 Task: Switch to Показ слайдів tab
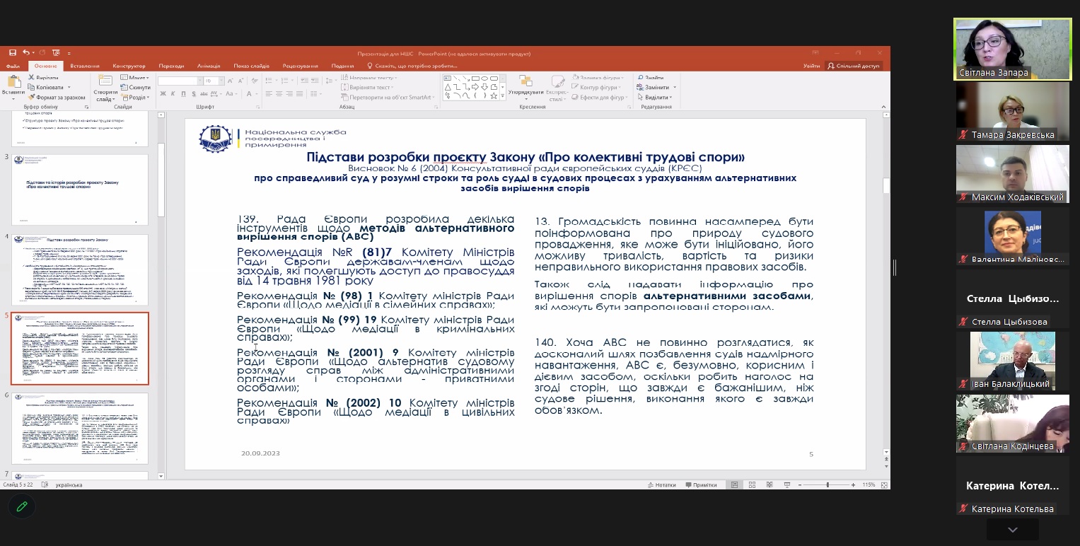[250, 66]
